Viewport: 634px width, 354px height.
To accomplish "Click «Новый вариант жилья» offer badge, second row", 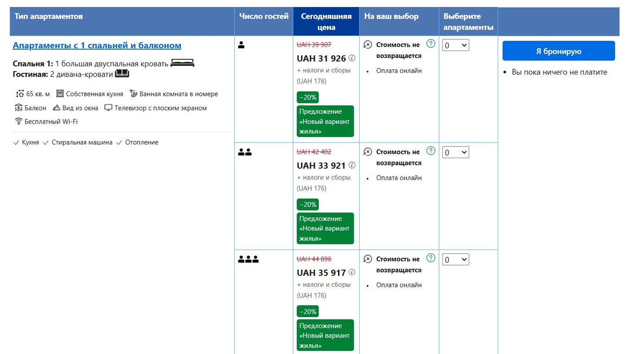I will 325,228.
